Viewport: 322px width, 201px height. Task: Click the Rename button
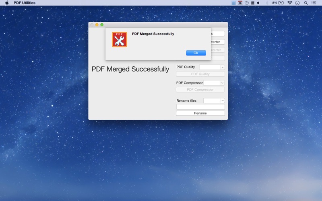(x=200, y=113)
